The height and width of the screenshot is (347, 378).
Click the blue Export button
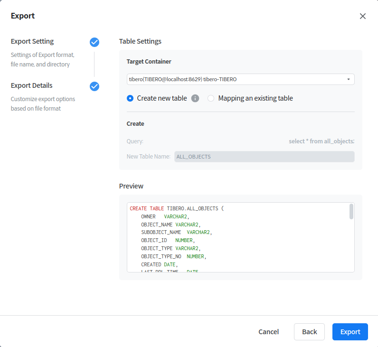click(350, 332)
